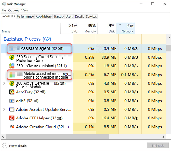171x152 pixels.
Task: Switch to the Users tab
Action: point(69,16)
